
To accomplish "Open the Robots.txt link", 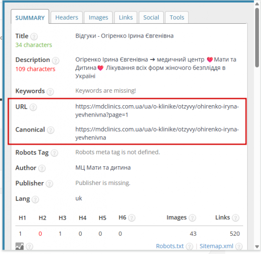I will pos(170,246).
